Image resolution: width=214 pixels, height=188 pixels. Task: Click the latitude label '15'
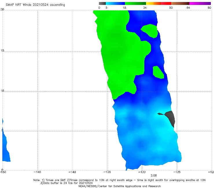tap(2, 51)
